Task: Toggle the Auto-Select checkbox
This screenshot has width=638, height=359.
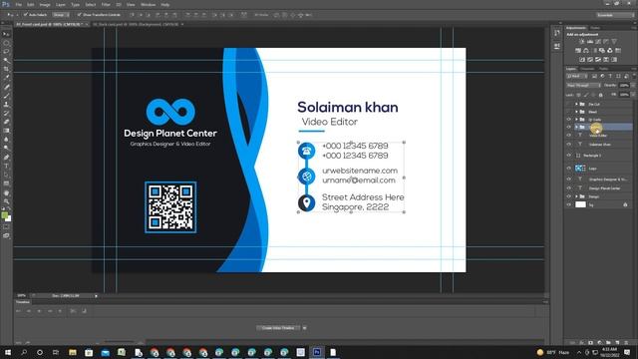Action: (x=25, y=15)
